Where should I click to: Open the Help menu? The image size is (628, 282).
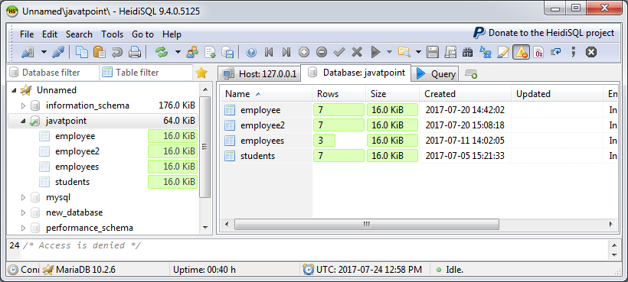(x=172, y=34)
